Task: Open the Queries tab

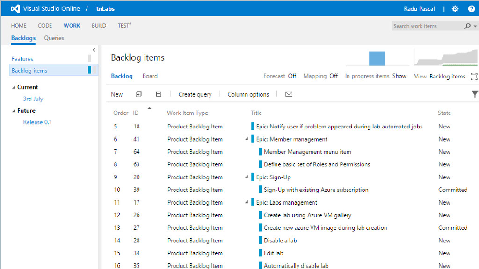Action: click(54, 38)
